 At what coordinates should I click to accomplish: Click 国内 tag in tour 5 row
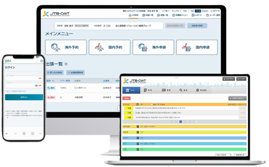pyautogui.click(x=51, y=97)
